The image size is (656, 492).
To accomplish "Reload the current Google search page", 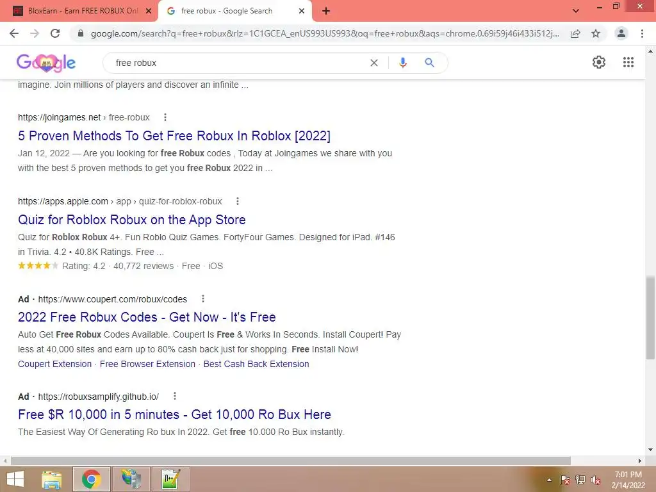I will (x=55, y=33).
